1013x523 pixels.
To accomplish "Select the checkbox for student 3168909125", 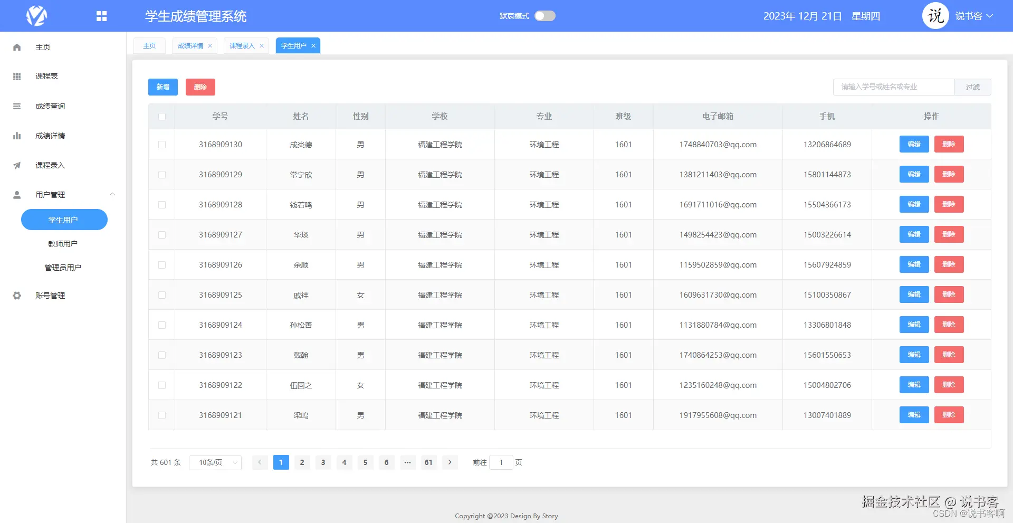I will pyautogui.click(x=162, y=295).
